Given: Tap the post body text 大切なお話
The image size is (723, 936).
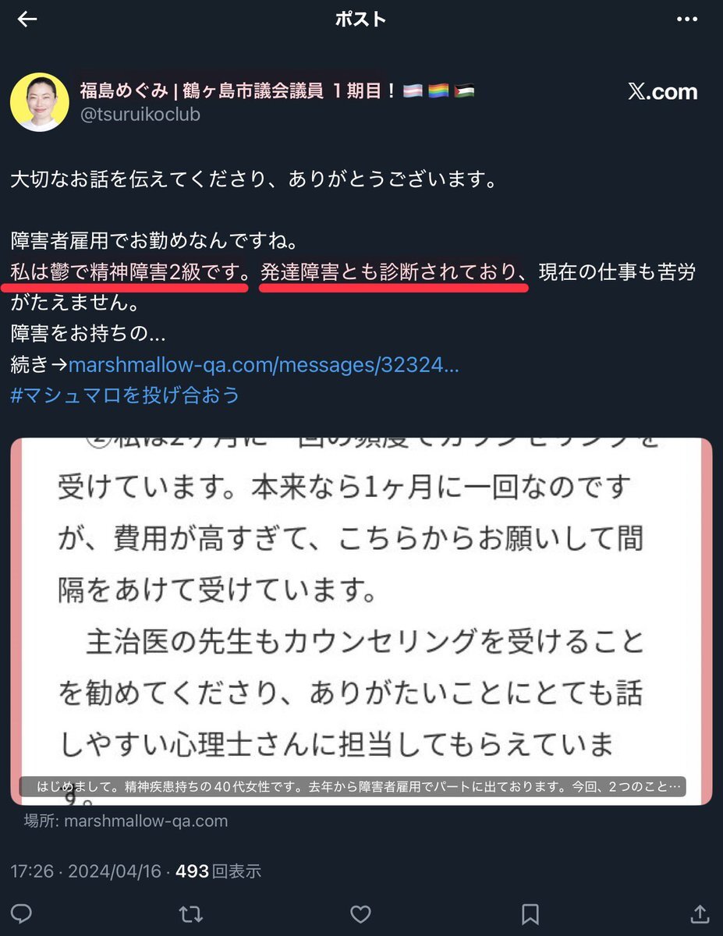Looking at the screenshot, I should 253,180.
